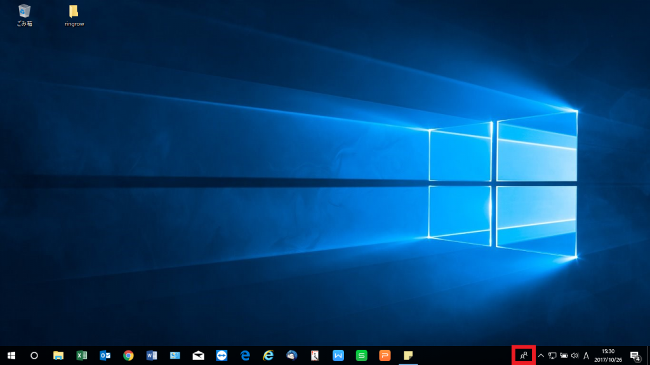Screen dimensions: 650x365
Task: Open Action Center notifications
Action: point(634,355)
